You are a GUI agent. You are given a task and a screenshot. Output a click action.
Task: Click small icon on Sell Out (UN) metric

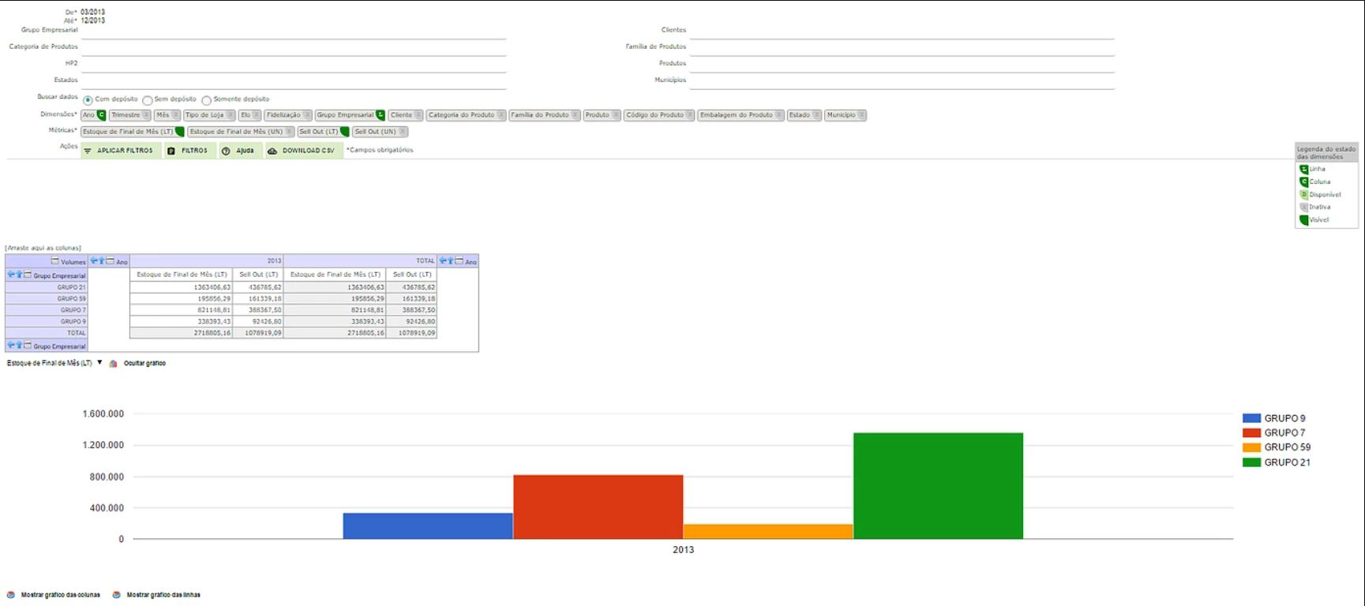[x=403, y=132]
